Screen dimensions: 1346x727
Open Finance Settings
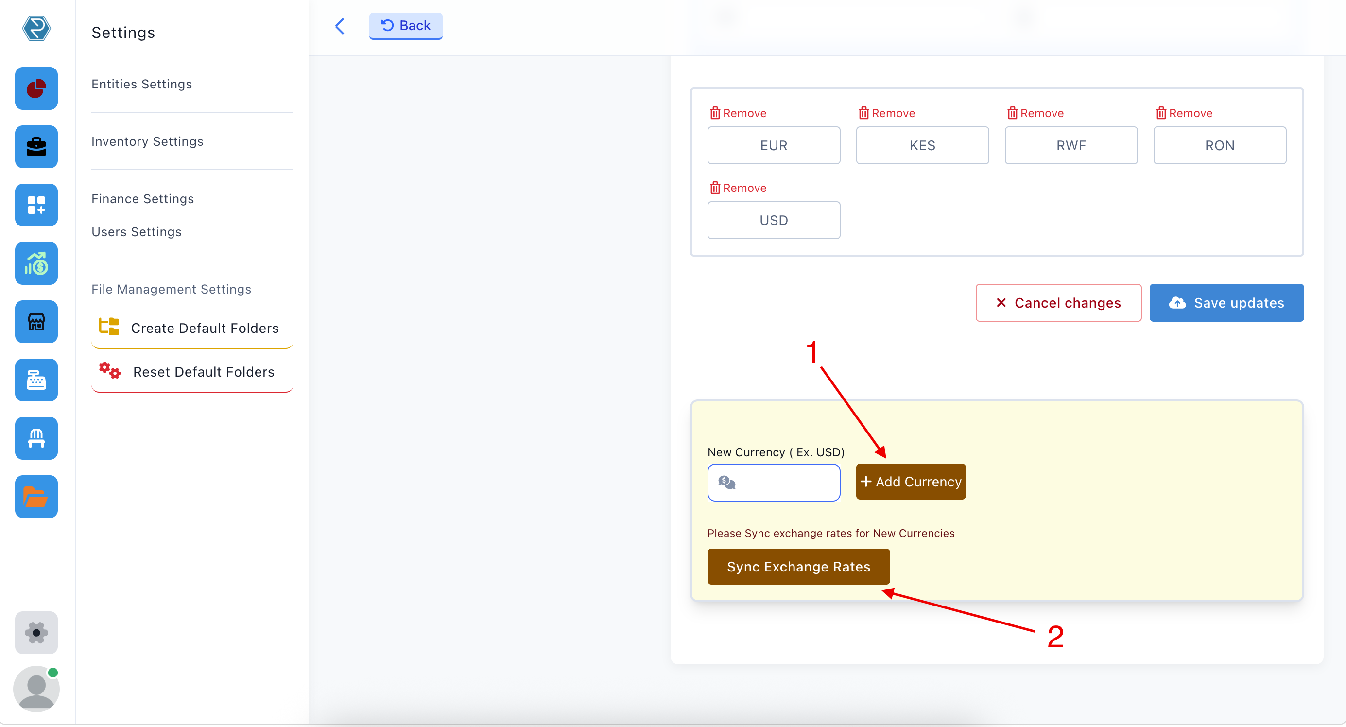(x=142, y=199)
